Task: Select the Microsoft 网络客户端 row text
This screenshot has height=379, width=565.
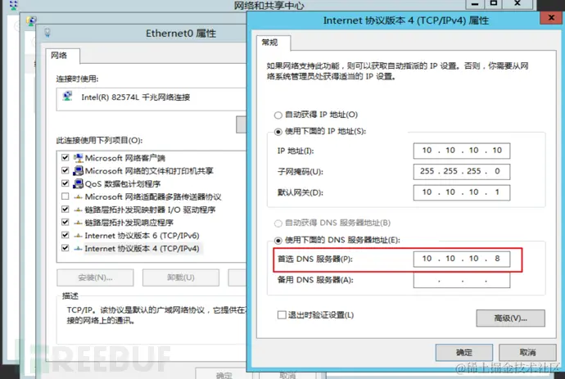Action: click(x=124, y=158)
